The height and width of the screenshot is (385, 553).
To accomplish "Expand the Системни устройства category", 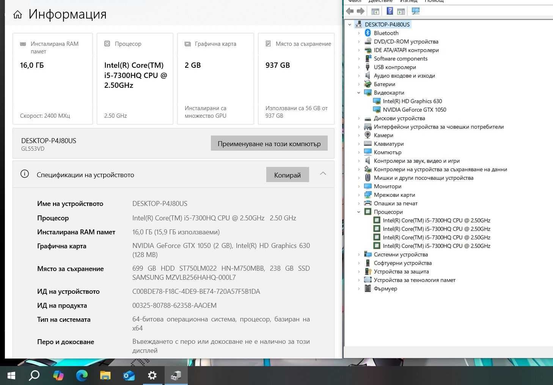I will pyautogui.click(x=359, y=254).
